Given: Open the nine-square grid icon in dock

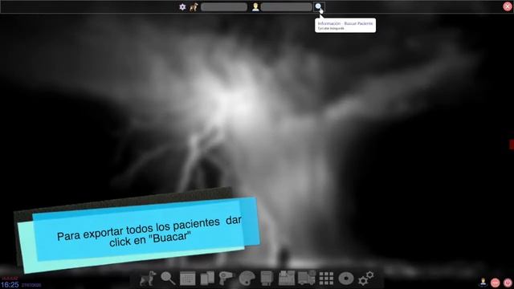Looking at the screenshot, I should [x=326, y=279].
